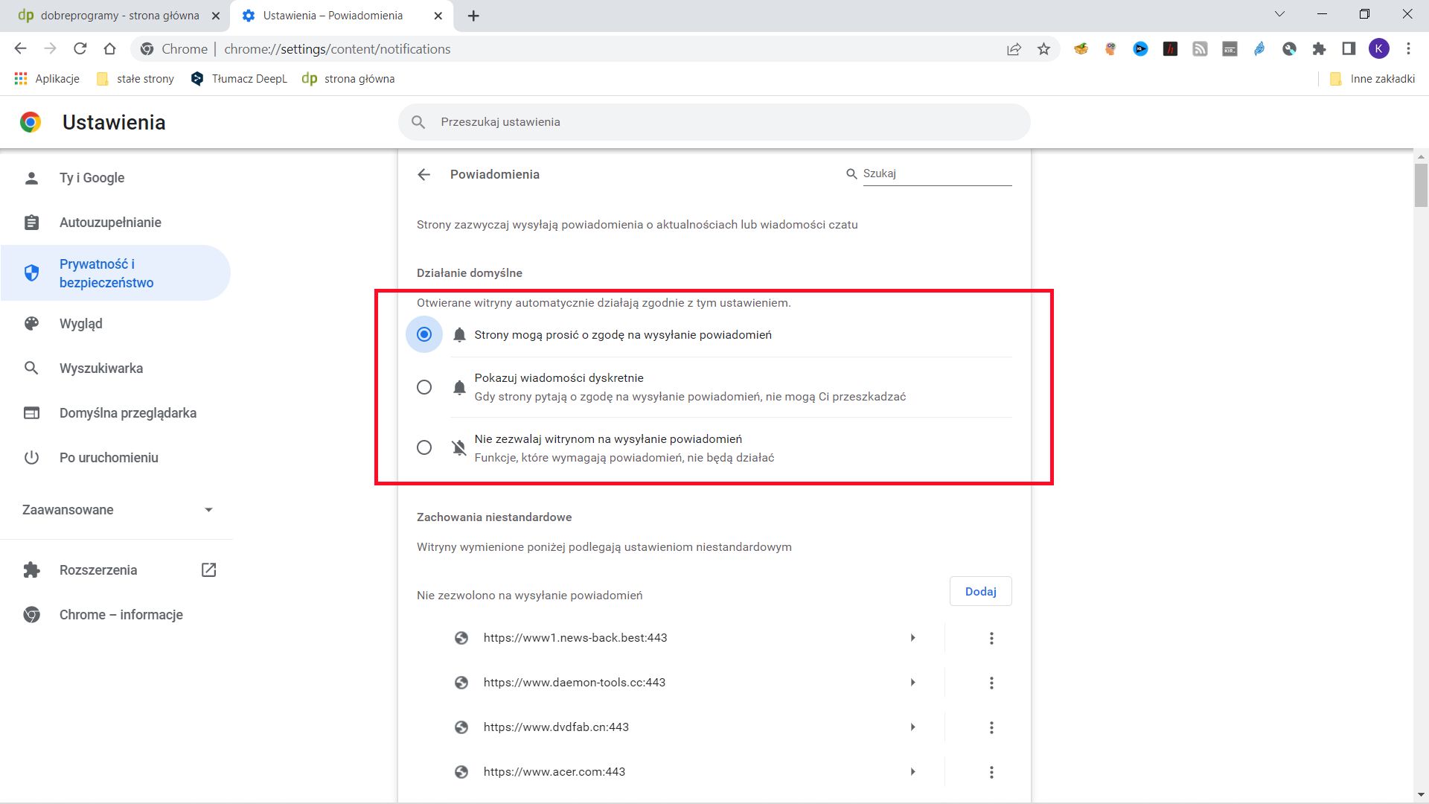The height and width of the screenshot is (804, 1429).
Task: Open the profile avatar K in toolbar
Action: pos(1379,48)
